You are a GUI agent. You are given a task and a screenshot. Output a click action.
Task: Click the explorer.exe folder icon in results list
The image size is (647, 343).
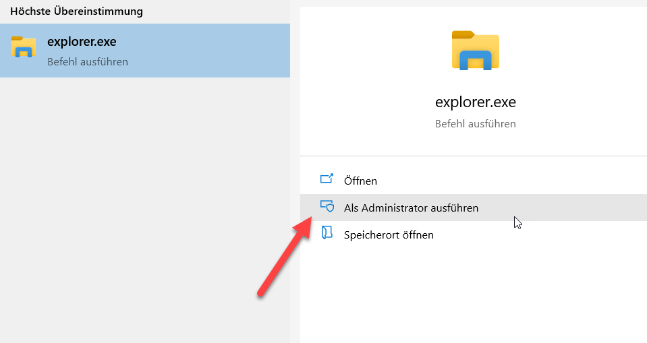tap(24, 46)
